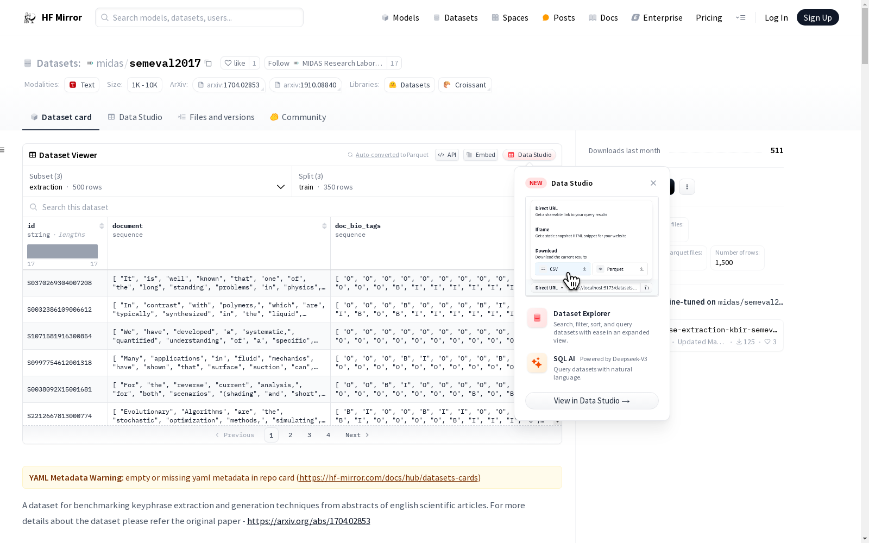The height and width of the screenshot is (543, 869).
Task: Select the 1K - 10K size tag
Action: pos(144,85)
